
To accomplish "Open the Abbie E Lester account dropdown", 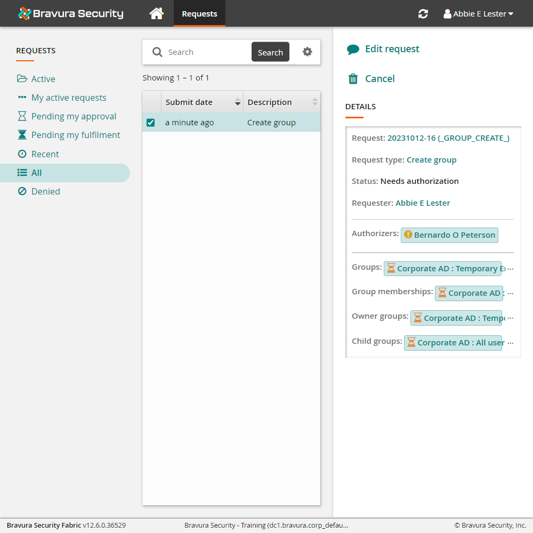I will click(478, 13).
